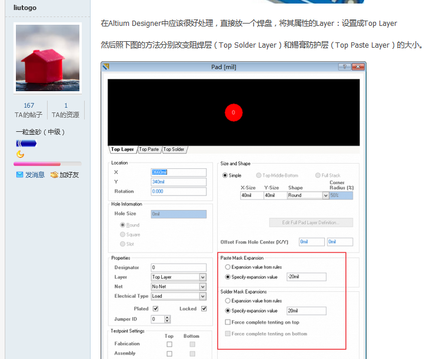Click the Y-Size field 40mil

[x=275, y=195]
